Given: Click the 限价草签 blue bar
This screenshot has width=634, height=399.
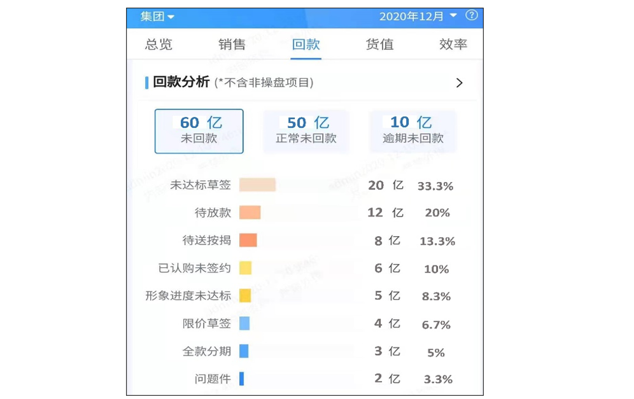Looking at the screenshot, I should tap(244, 324).
